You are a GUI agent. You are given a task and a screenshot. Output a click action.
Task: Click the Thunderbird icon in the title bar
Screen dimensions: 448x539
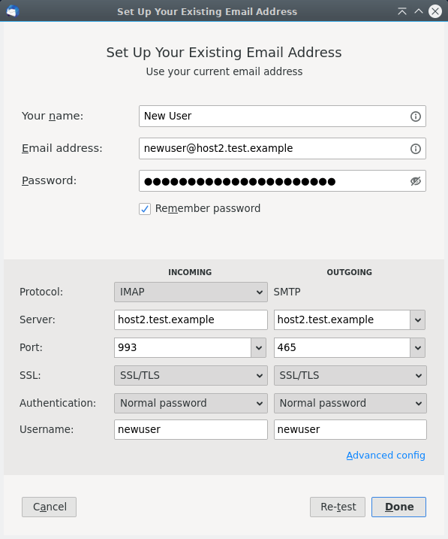coord(12,11)
